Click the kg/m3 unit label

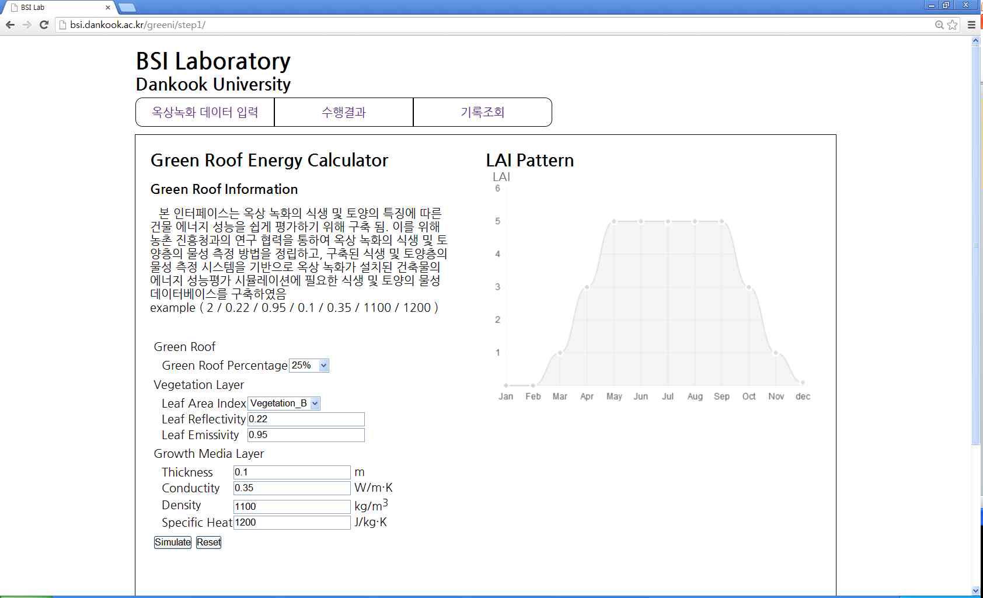[x=371, y=505]
